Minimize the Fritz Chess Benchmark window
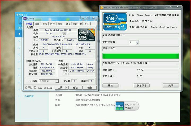The width and height of the screenshot is (191, 126). point(167,7)
